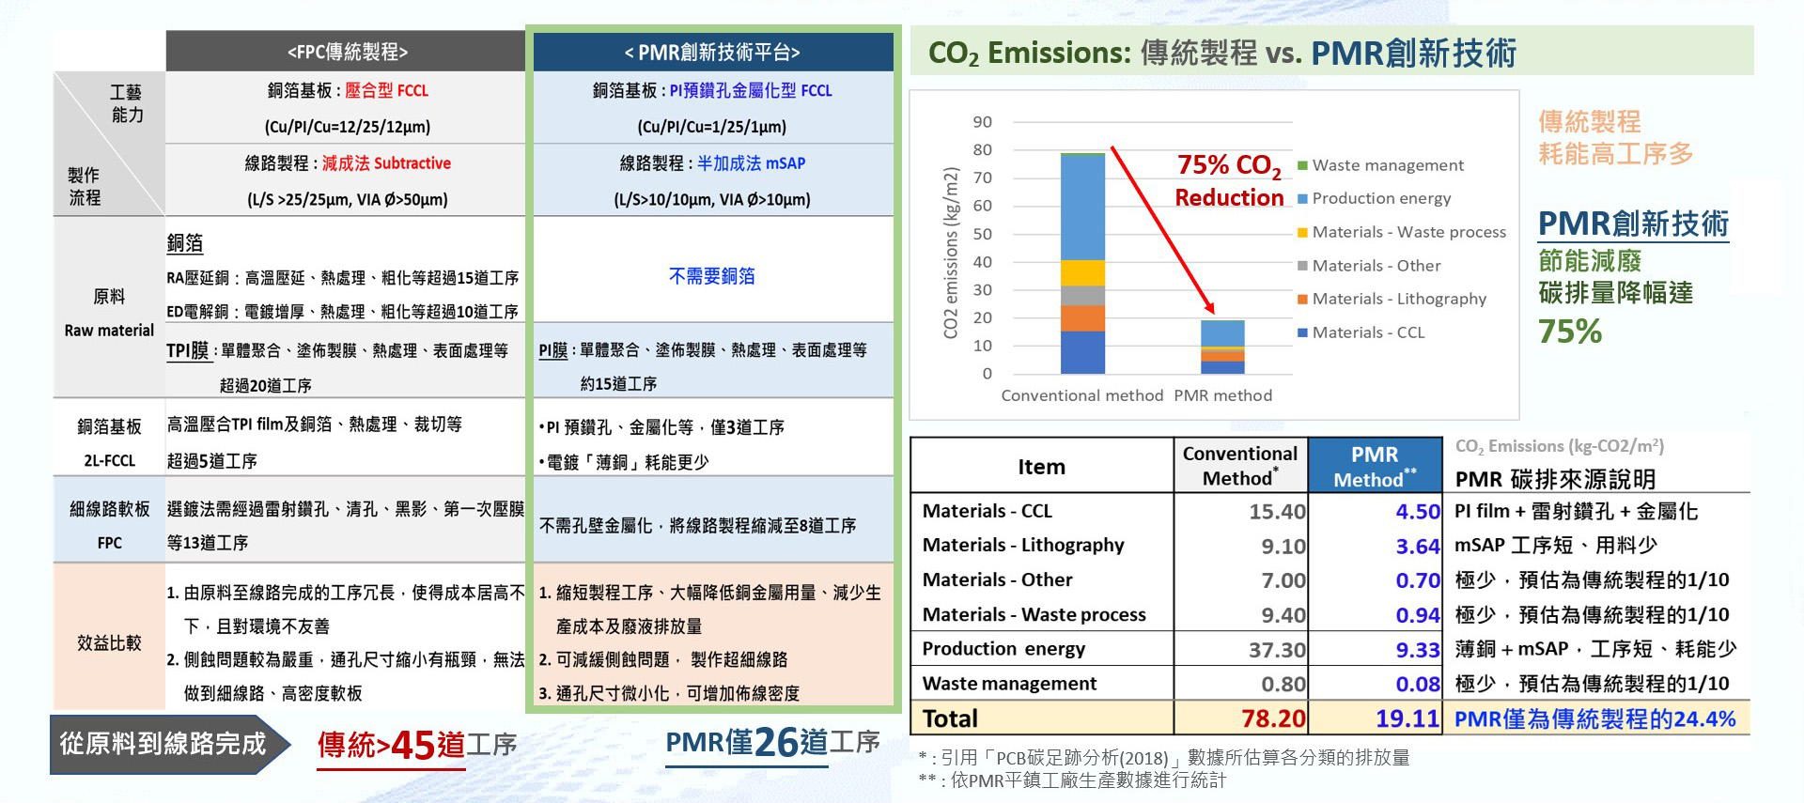This screenshot has width=1804, height=803.
Task: Click the green Waste management legend swatch
Action: point(1302,165)
